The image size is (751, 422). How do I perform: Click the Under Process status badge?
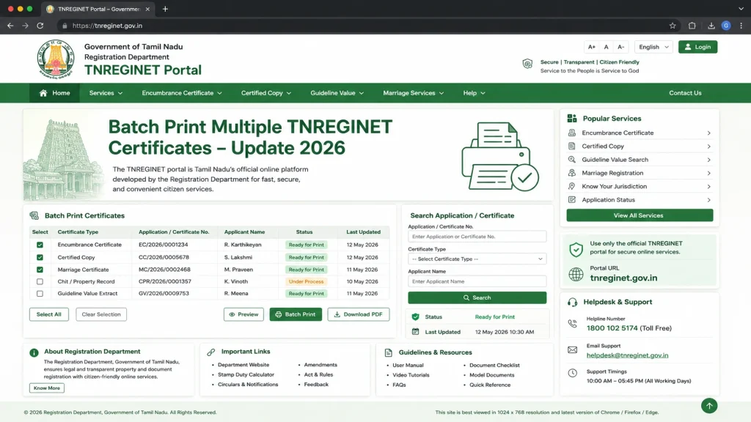click(x=306, y=282)
